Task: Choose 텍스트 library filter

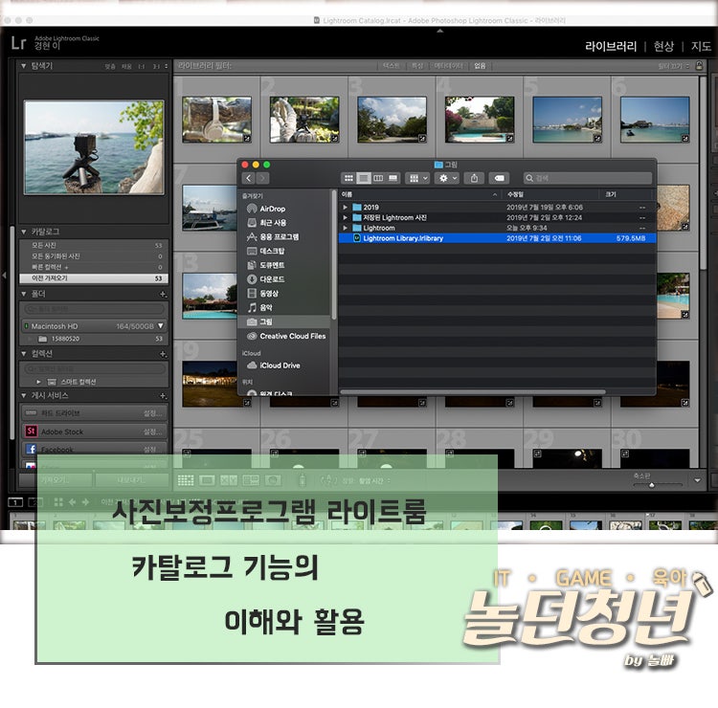Action: coord(391,66)
